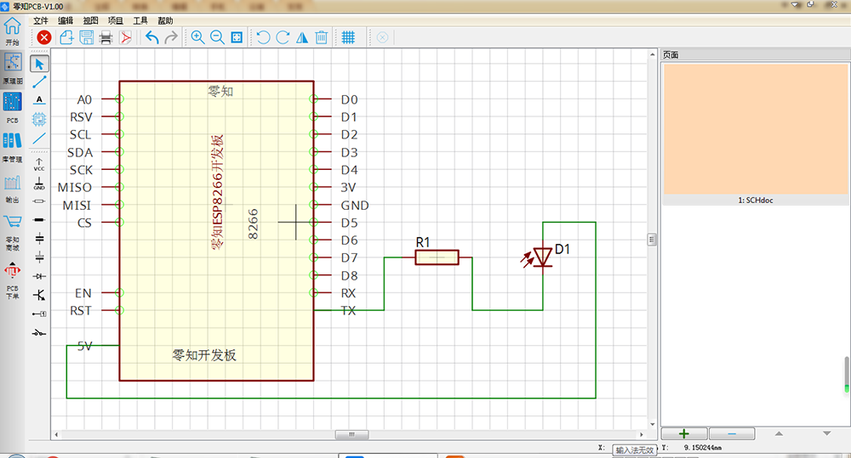Select the transistor component tool
Screen dimensions: 851x458
[39, 295]
